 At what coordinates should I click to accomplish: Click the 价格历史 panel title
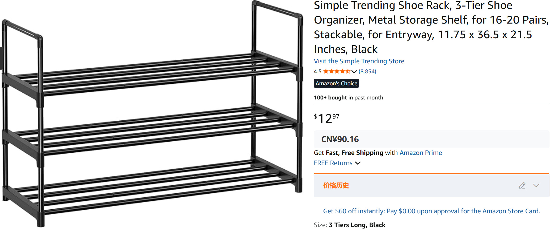click(336, 186)
